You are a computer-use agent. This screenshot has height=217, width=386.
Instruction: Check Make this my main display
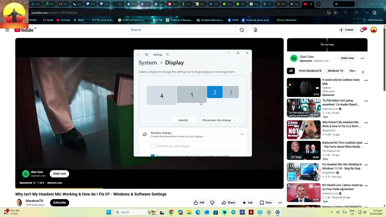tap(153, 146)
